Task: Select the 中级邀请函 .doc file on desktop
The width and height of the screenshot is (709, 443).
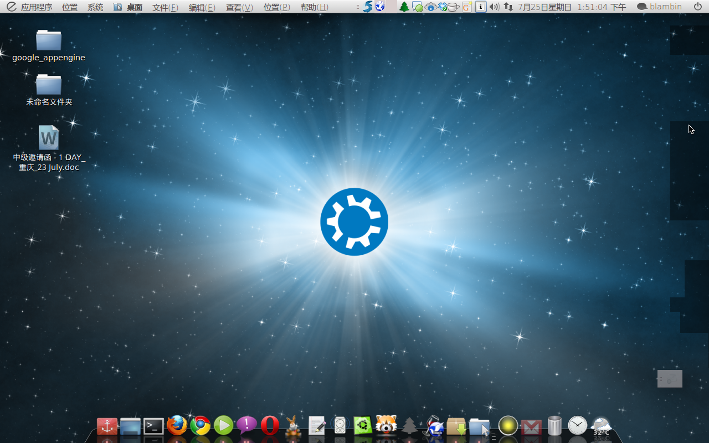Action: (49, 148)
